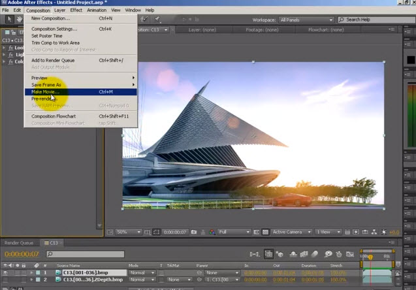Choose Composition Settings... menu entry
The image size is (416, 290).
coord(81,29)
